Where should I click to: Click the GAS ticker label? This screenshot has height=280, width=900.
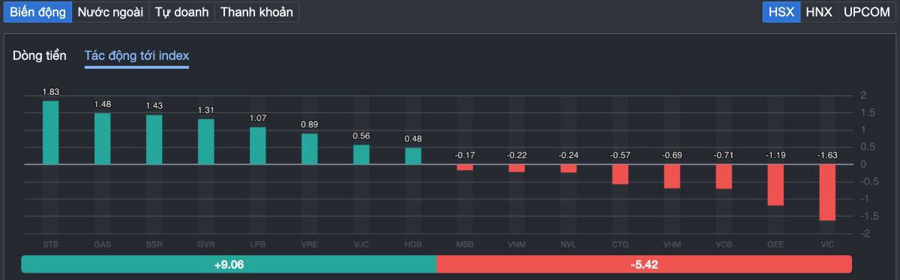tap(103, 245)
